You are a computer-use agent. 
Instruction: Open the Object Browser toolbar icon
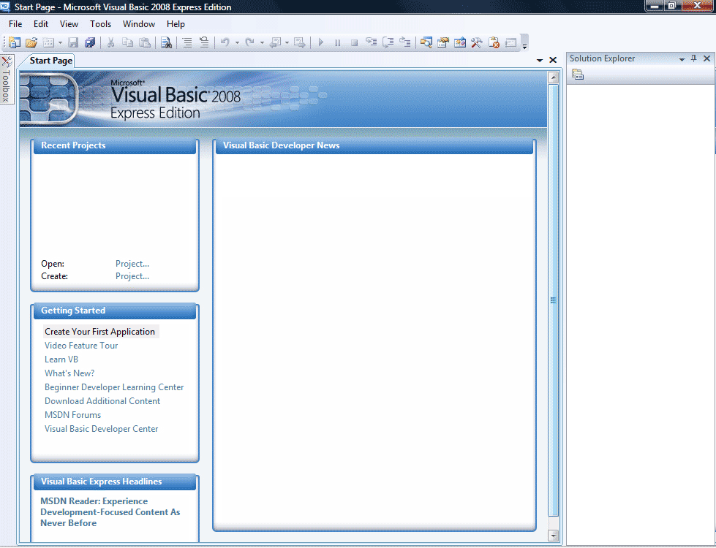click(459, 42)
